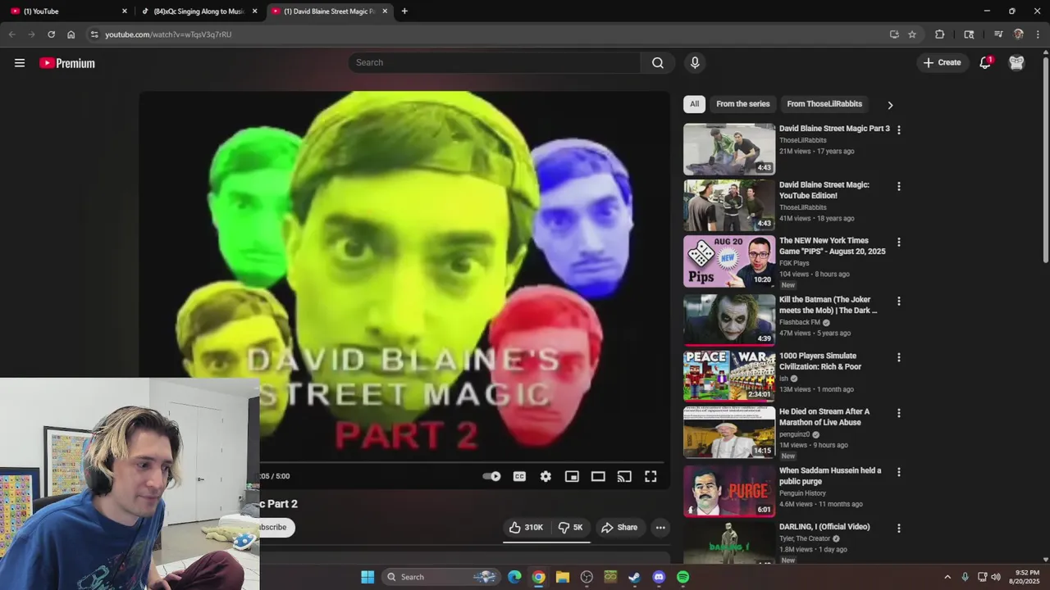Open 1000 Players Simulate Civilization title

[x=820, y=361]
